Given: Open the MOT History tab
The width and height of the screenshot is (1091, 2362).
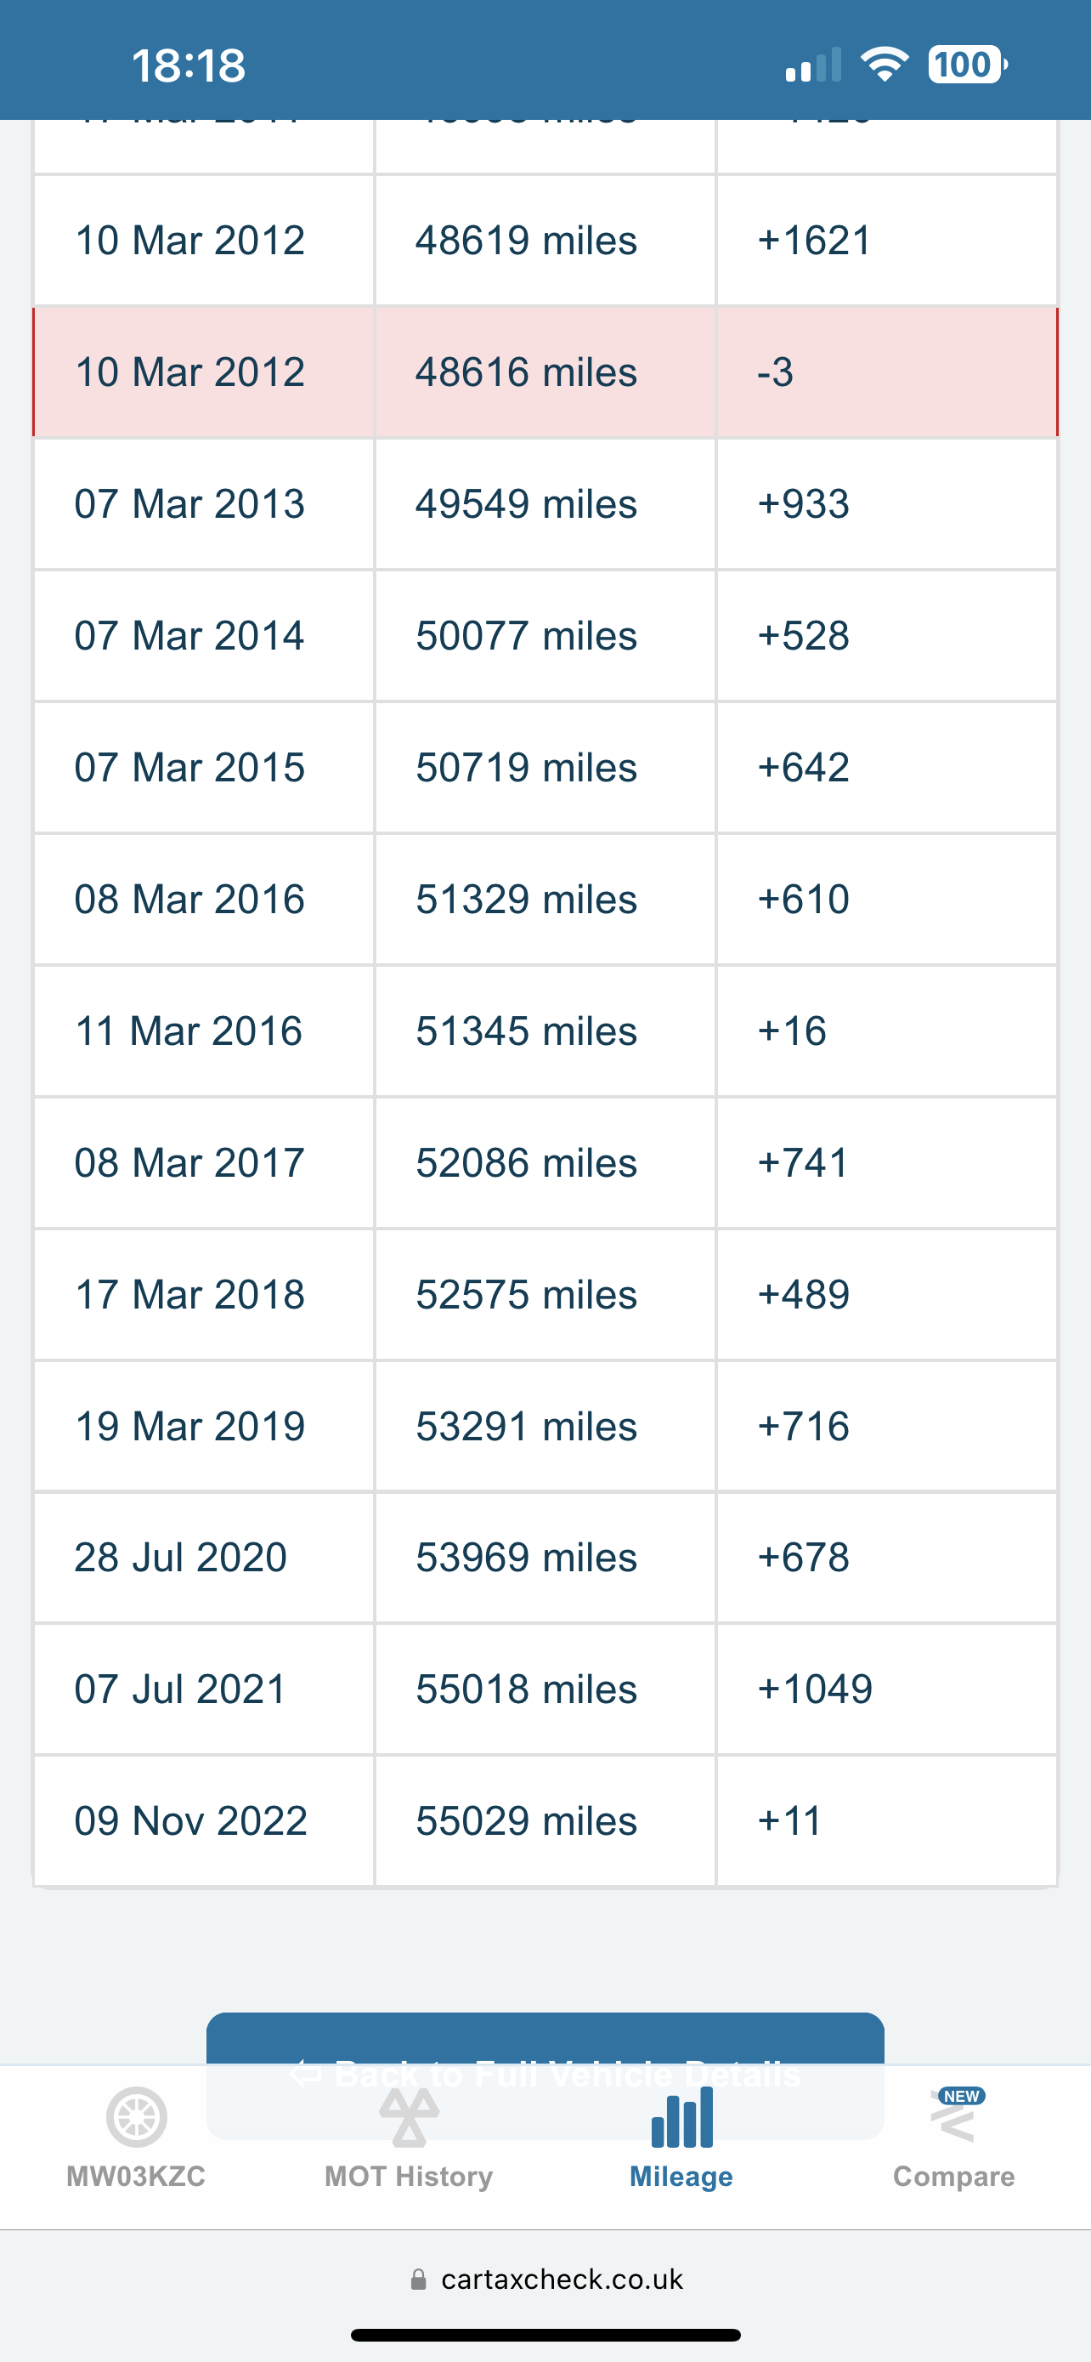Looking at the screenshot, I should point(409,2176).
